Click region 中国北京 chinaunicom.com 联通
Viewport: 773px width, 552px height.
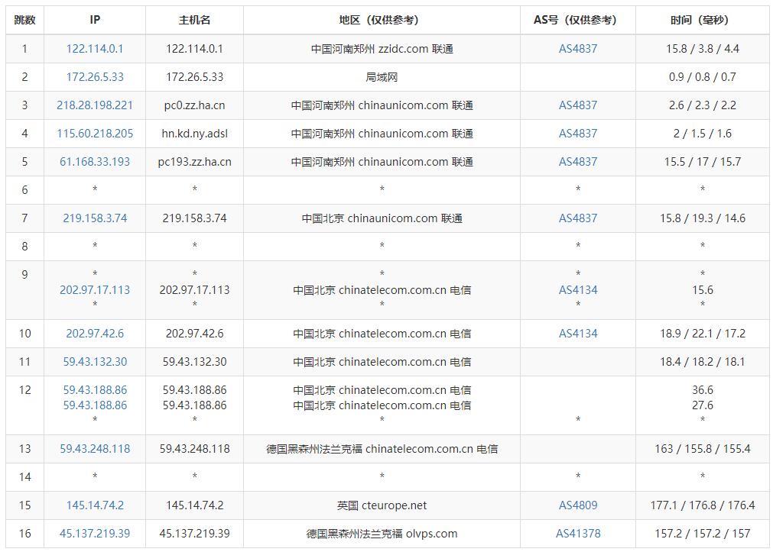coord(382,218)
